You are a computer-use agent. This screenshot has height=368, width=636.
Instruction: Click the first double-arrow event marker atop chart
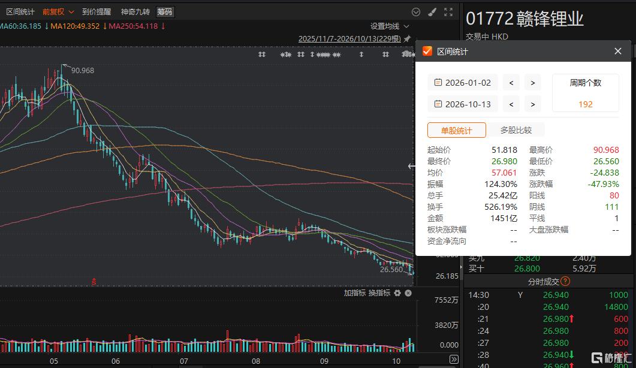coord(262,55)
